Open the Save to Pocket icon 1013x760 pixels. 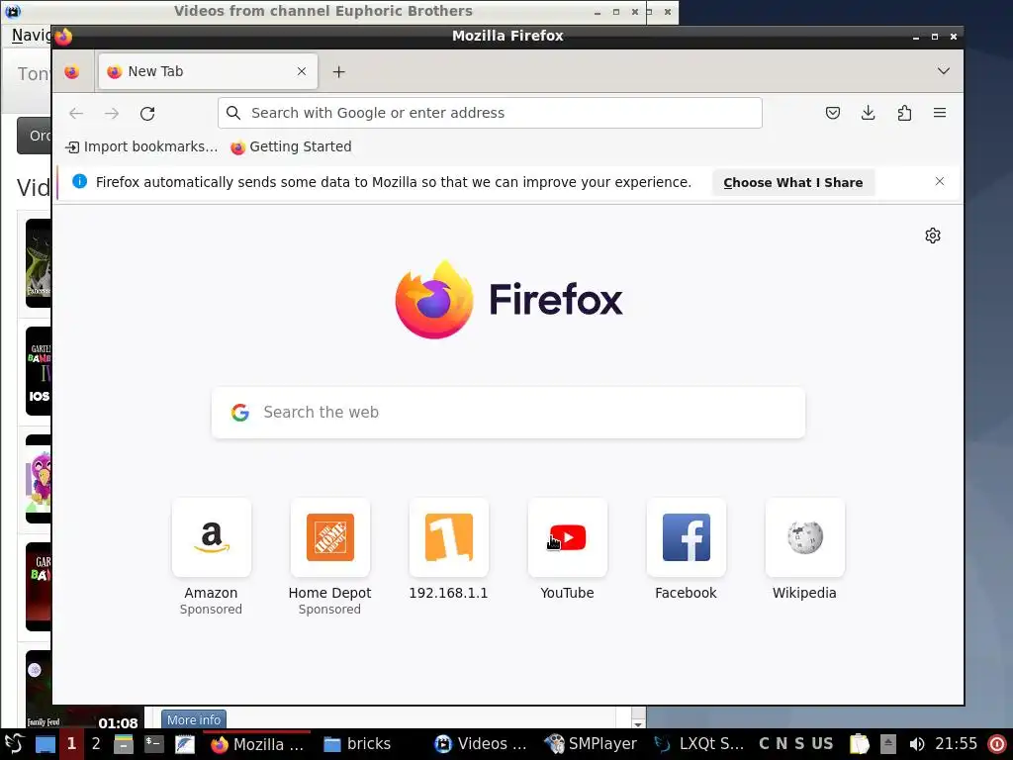(x=833, y=113)
